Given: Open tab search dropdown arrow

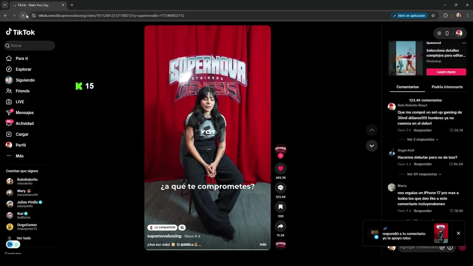Looking at the screenshot, I should [x=5, y=5].
